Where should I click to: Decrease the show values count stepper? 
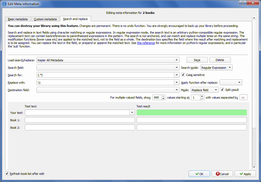tap(163, 99)
